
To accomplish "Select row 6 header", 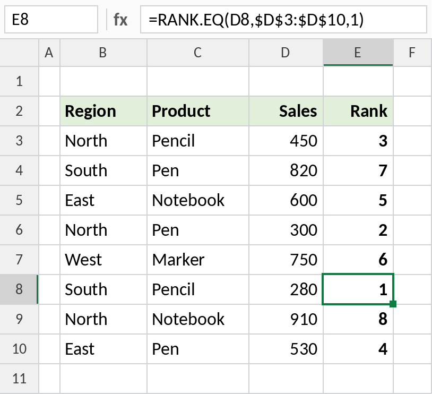I will point(19,230).
